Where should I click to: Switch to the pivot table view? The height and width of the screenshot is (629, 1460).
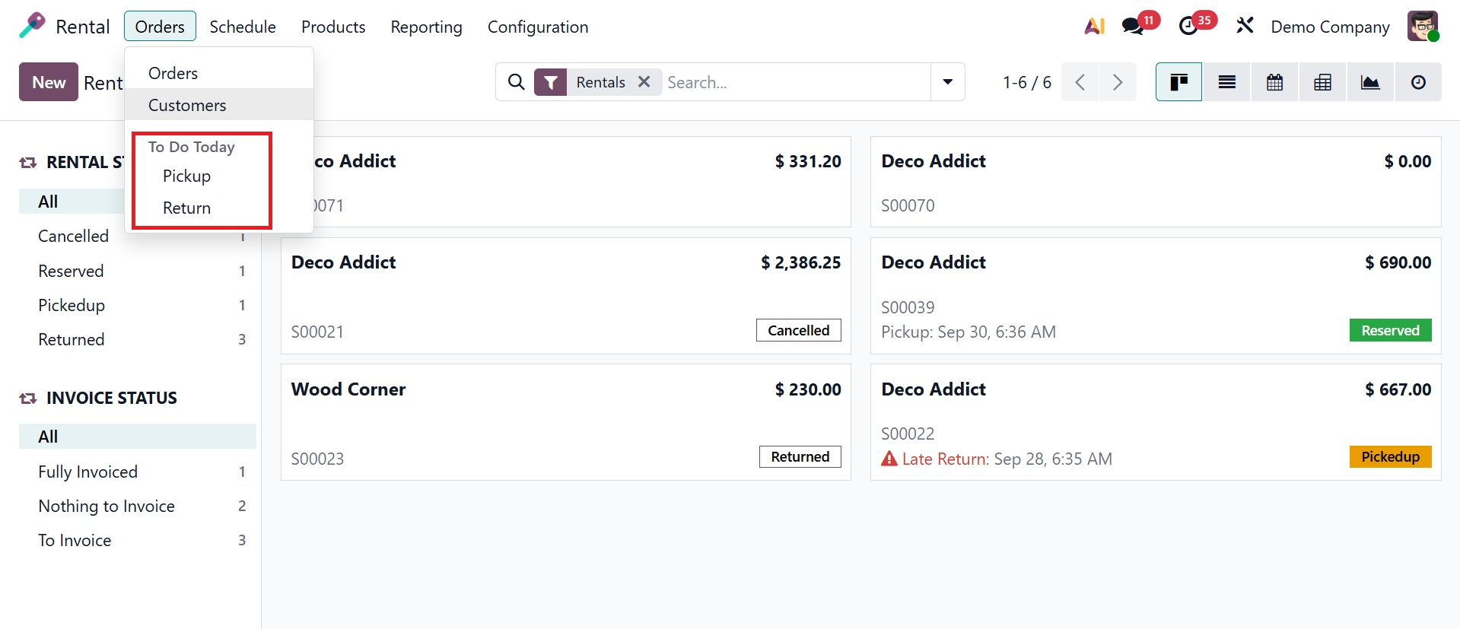1322,82
